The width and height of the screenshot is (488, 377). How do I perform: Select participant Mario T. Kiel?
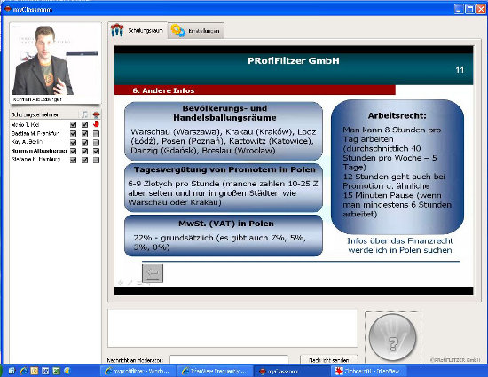pyautogui.click(x=25, y=125)
